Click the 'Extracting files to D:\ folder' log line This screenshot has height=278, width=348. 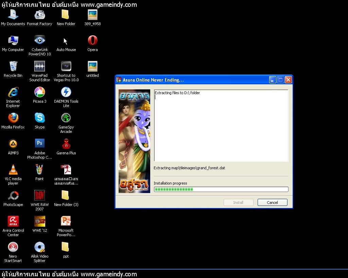[177, 93]
